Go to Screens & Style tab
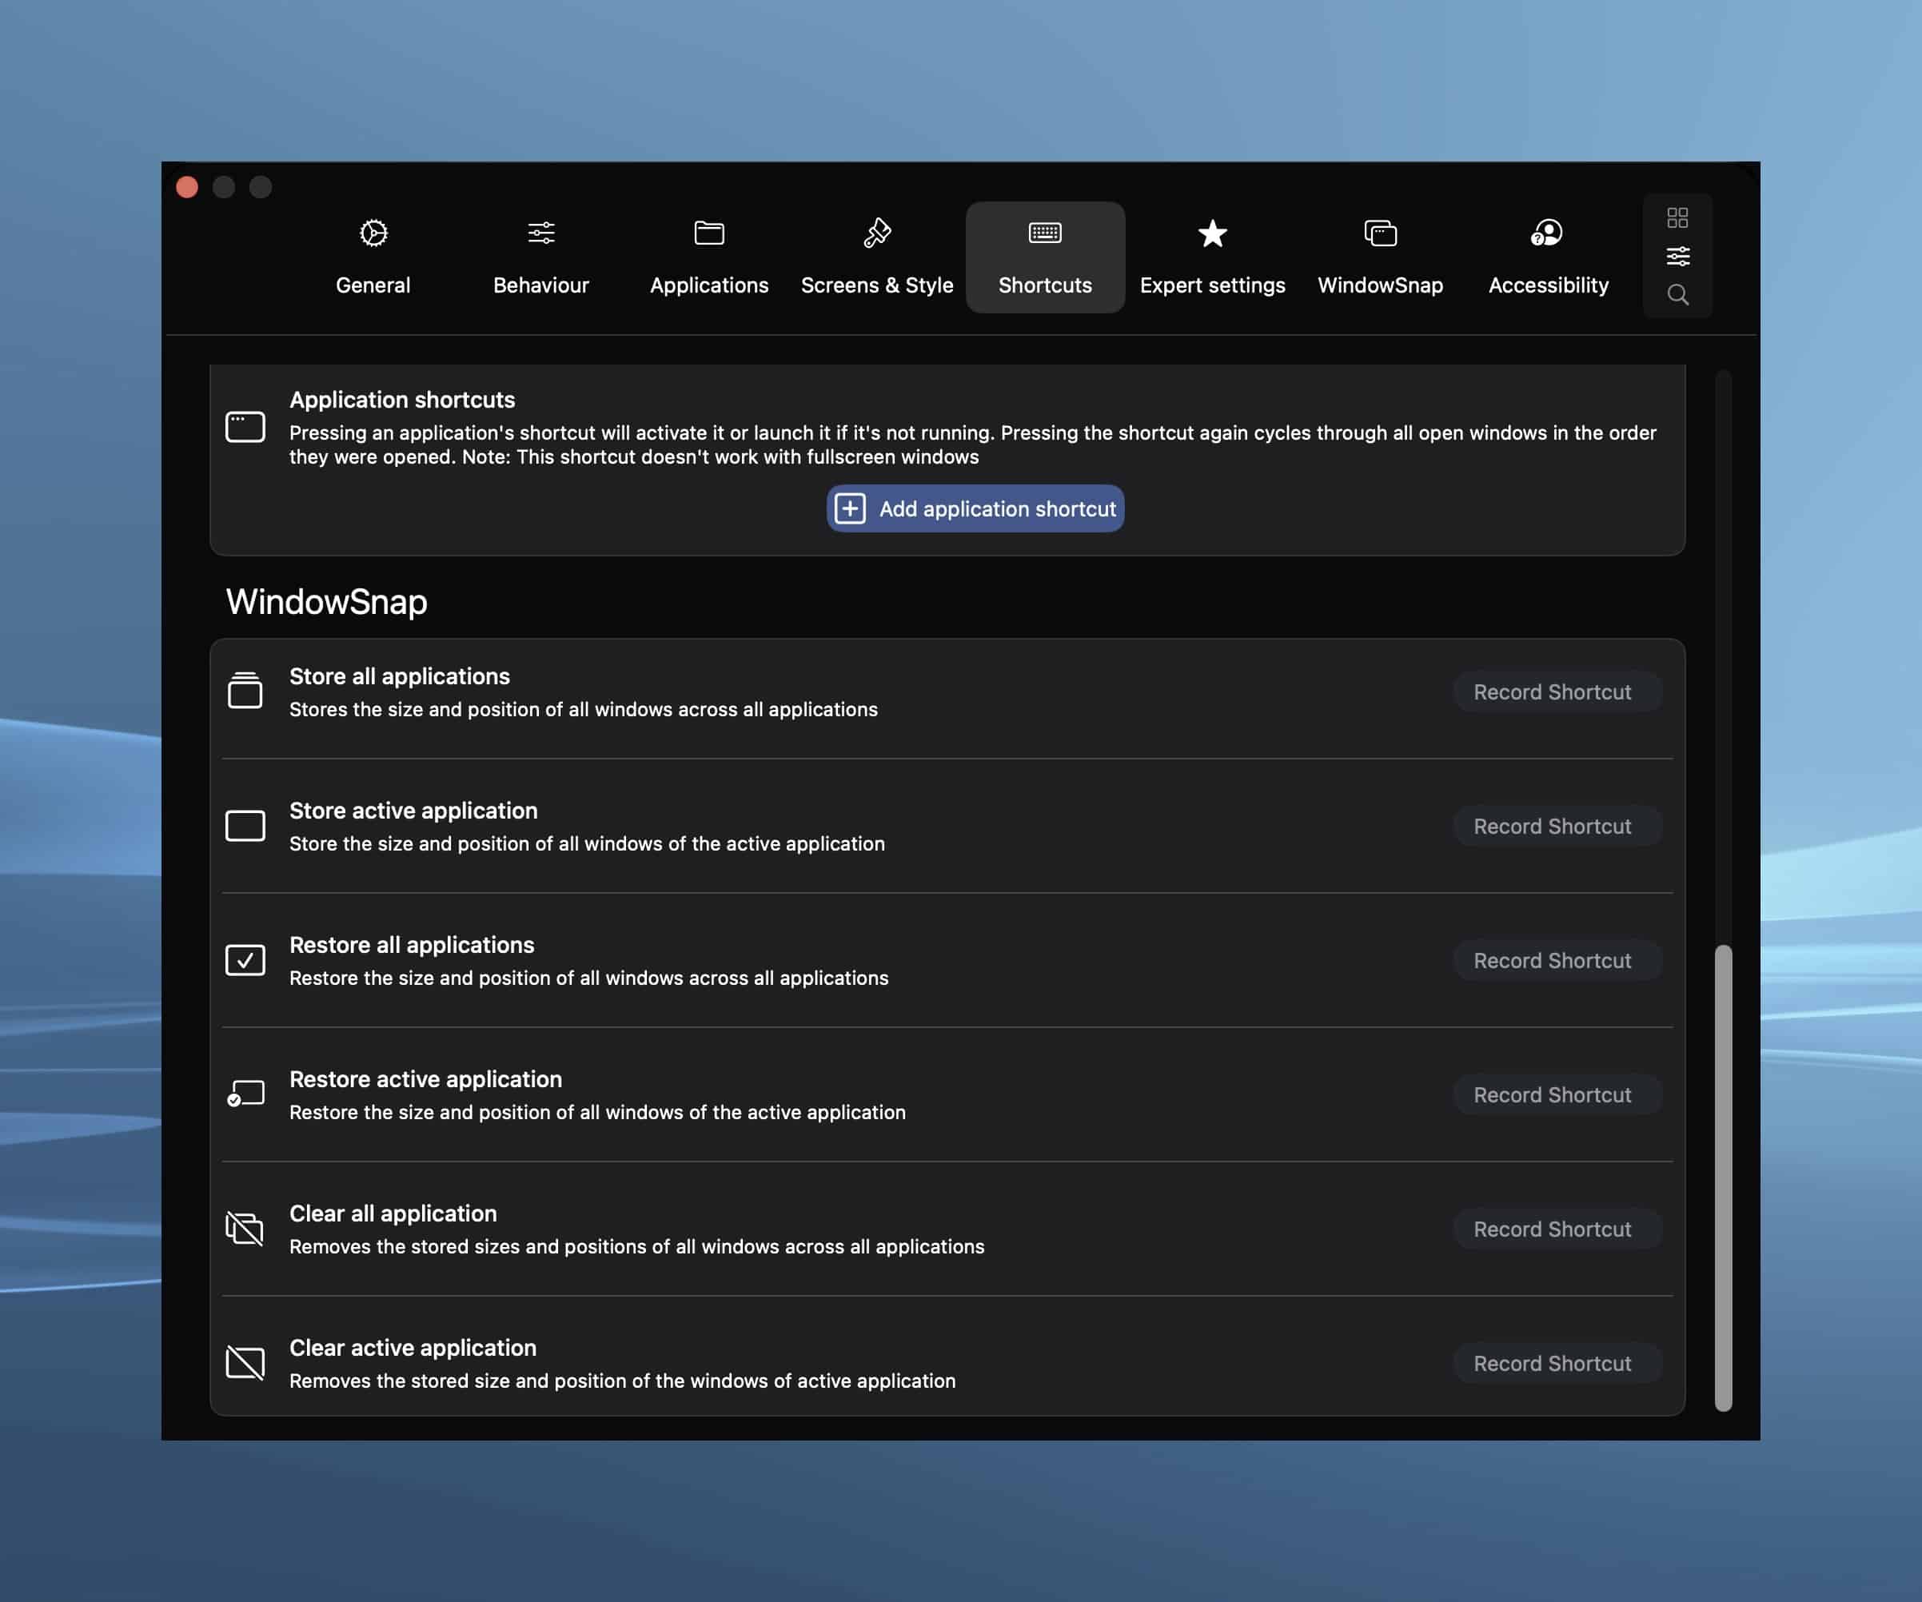Image resolution: width=1922 pixels, height=1602 pixels. coord(877,257)
